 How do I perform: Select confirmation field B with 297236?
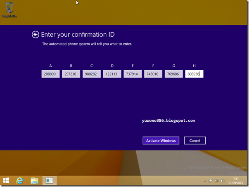(x=71, y=74)
